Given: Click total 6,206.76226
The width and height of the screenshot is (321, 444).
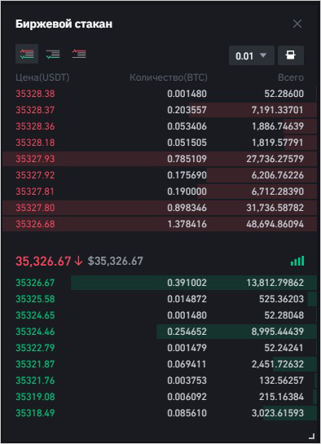Looking at the screenshot, I should click(277, 175).
